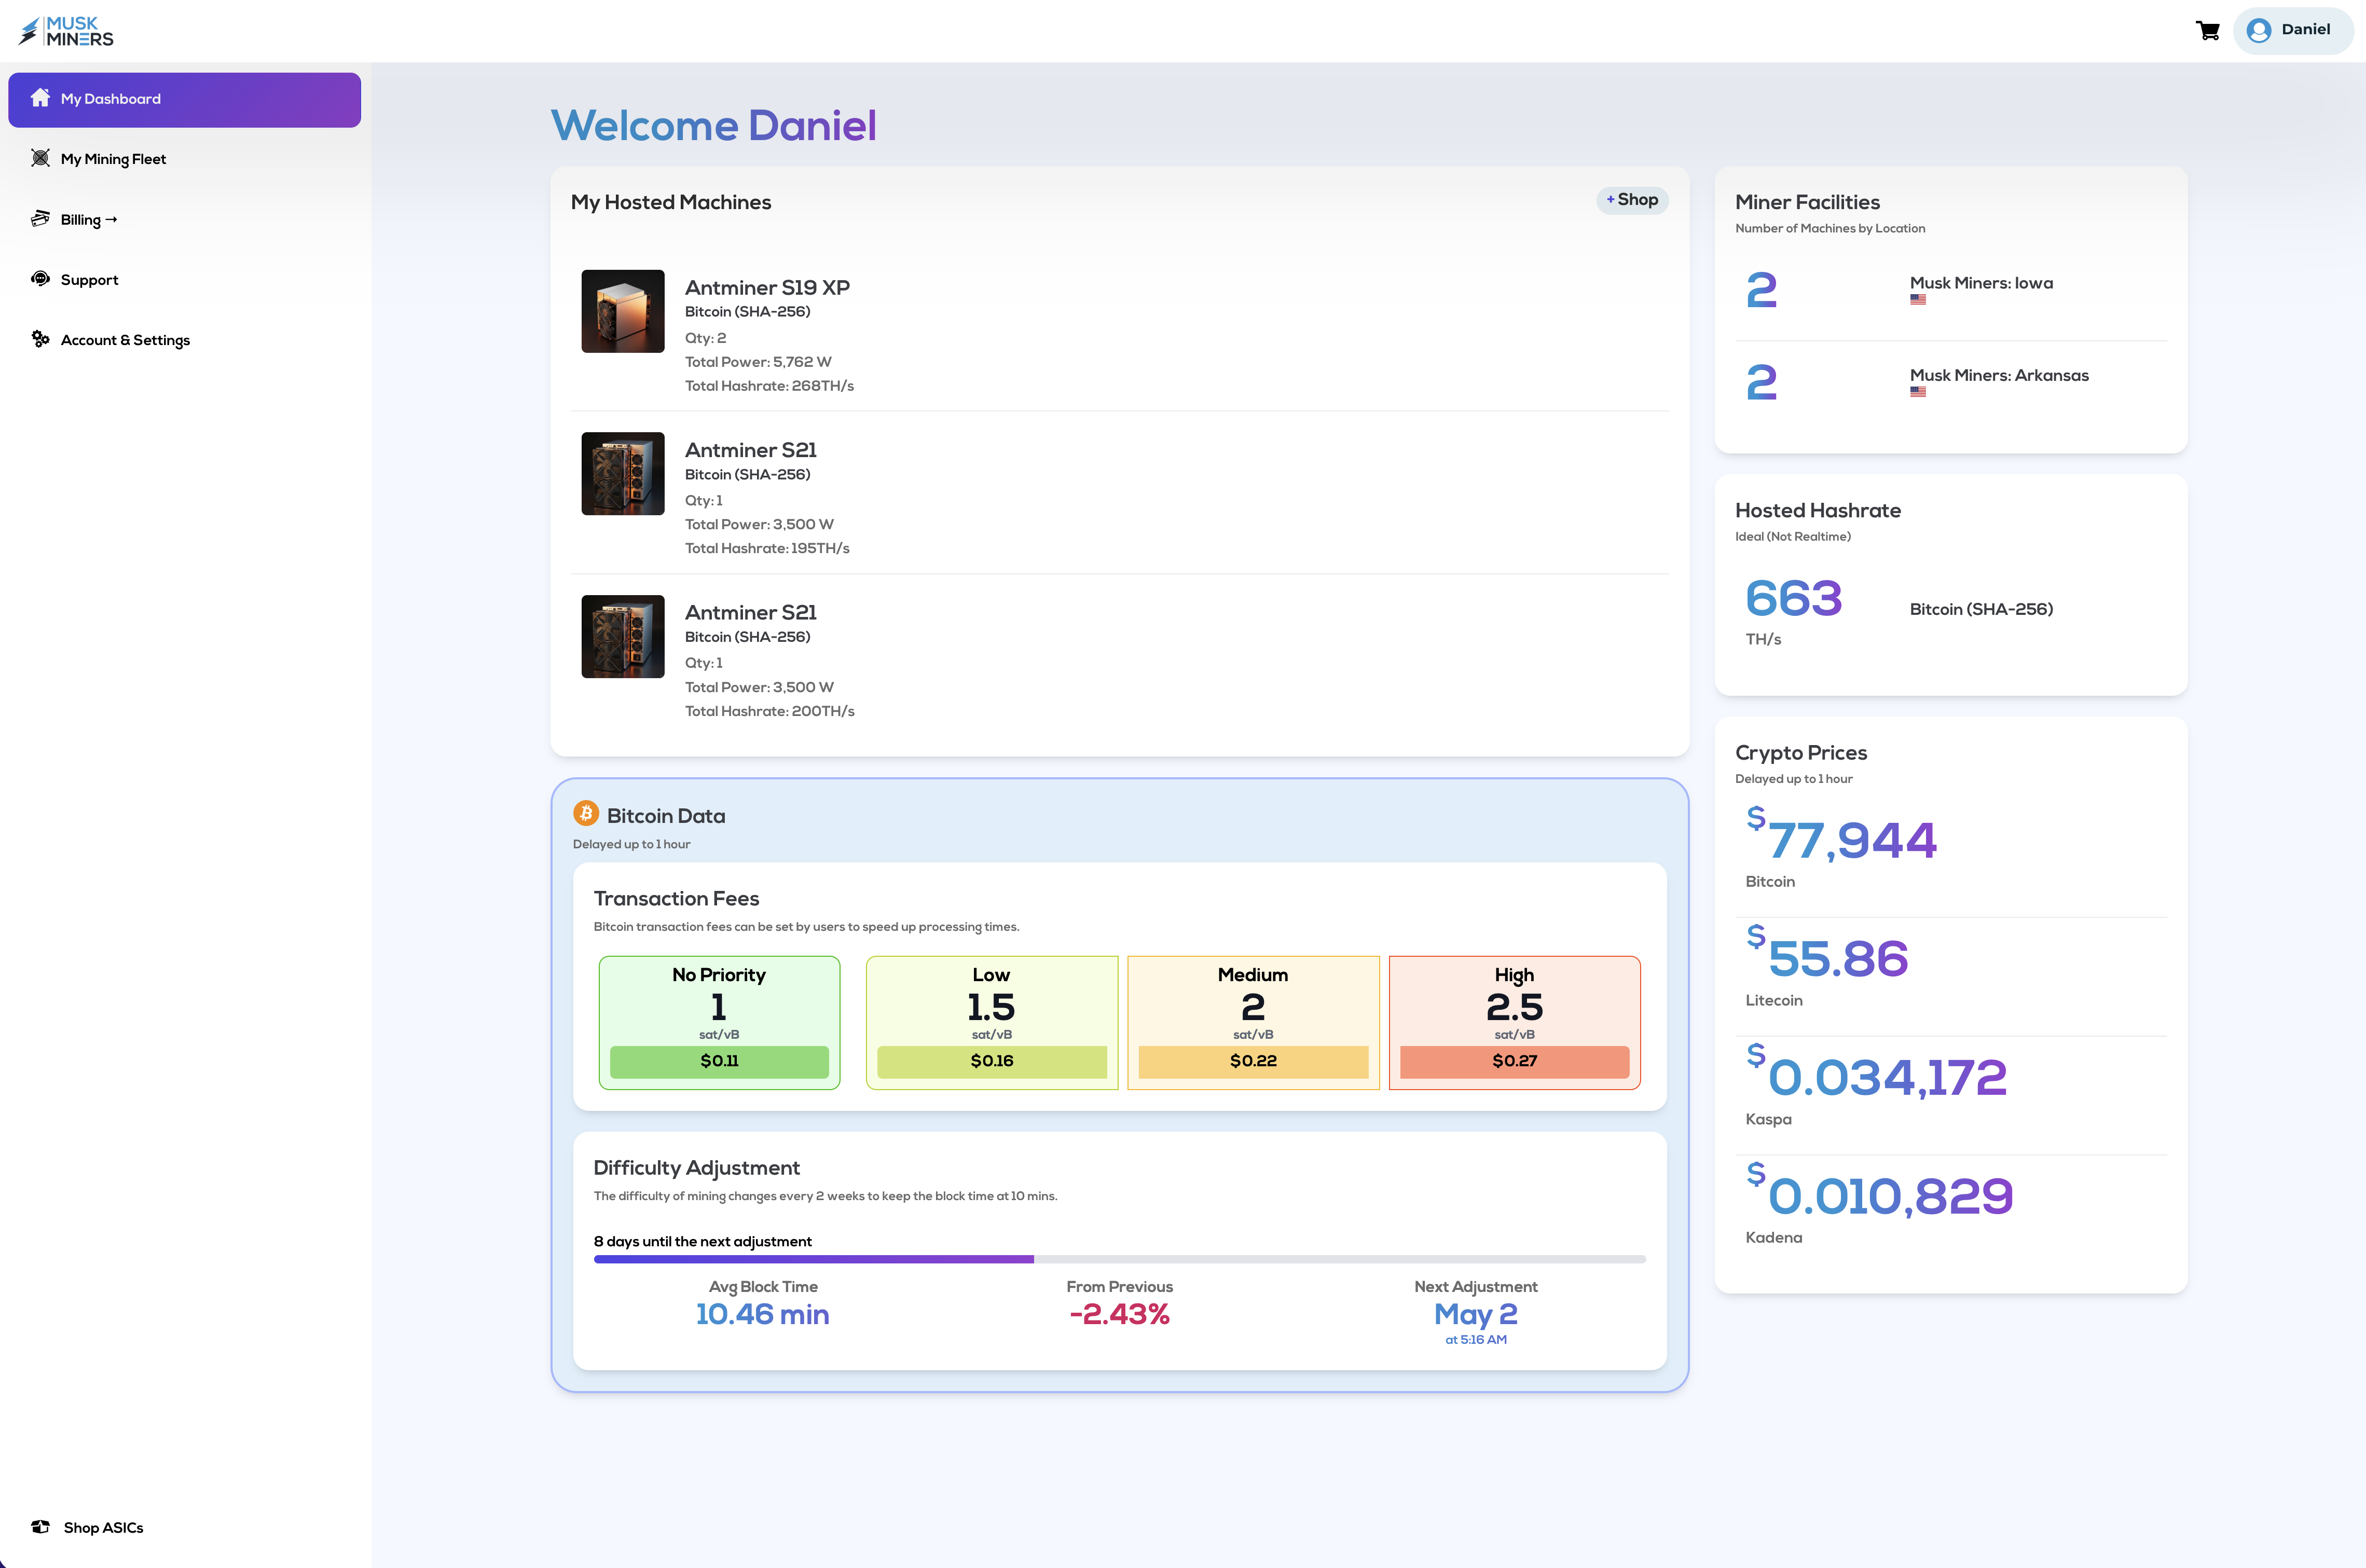Open the Support page

pos(185,280)
